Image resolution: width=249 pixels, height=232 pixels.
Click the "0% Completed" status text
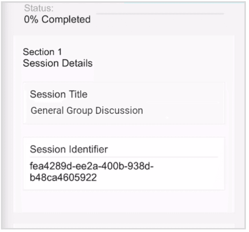pyautogui.click(x=57, y=19)
